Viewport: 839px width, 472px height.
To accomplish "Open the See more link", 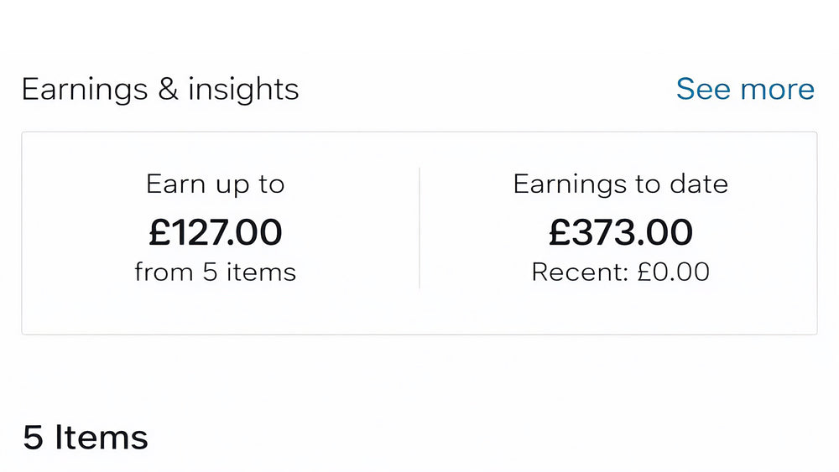I will tap(745, 89).
